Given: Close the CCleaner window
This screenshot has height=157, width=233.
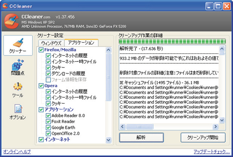Looking at the screenshot, I should [x=227, y=6].
